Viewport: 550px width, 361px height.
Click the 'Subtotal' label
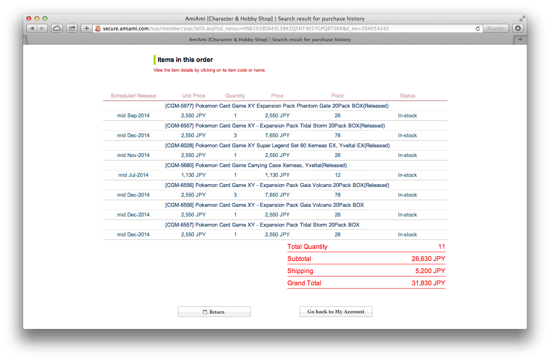point(299,259)
